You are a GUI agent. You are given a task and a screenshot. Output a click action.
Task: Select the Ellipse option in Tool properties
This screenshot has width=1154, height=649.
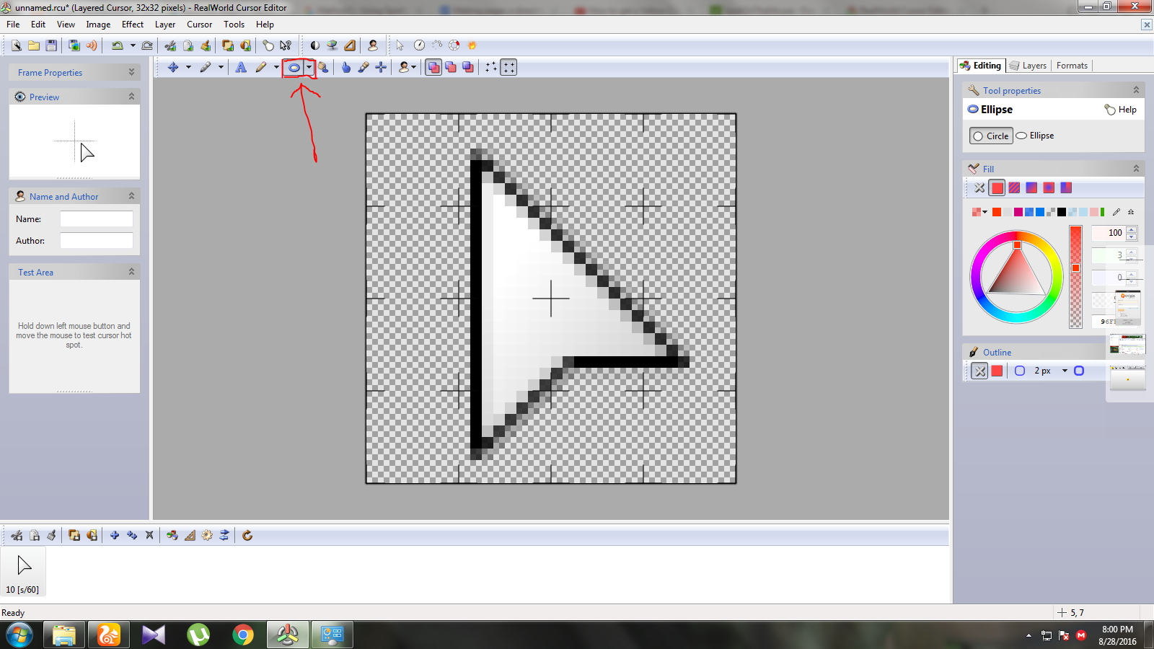click(x=1036, y=136)
